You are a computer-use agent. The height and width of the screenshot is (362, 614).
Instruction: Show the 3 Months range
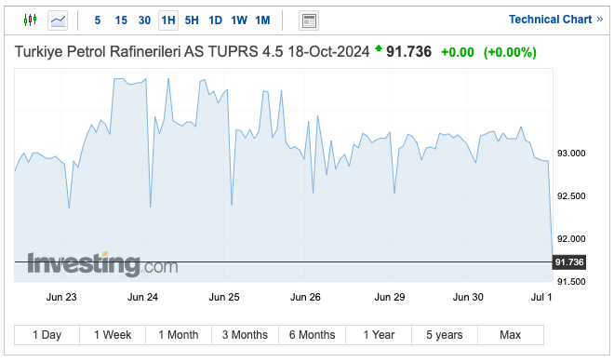(x=245, y=335)
